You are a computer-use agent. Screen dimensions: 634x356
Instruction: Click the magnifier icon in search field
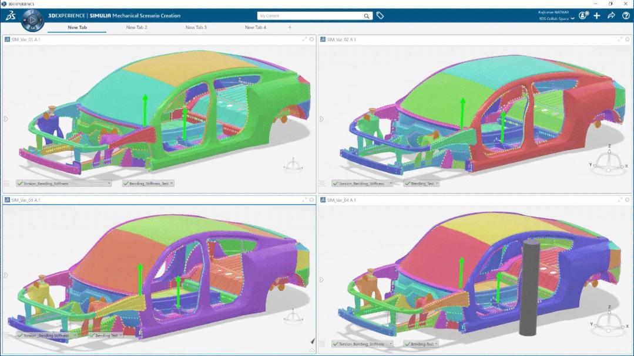click(x=366, y=16)
